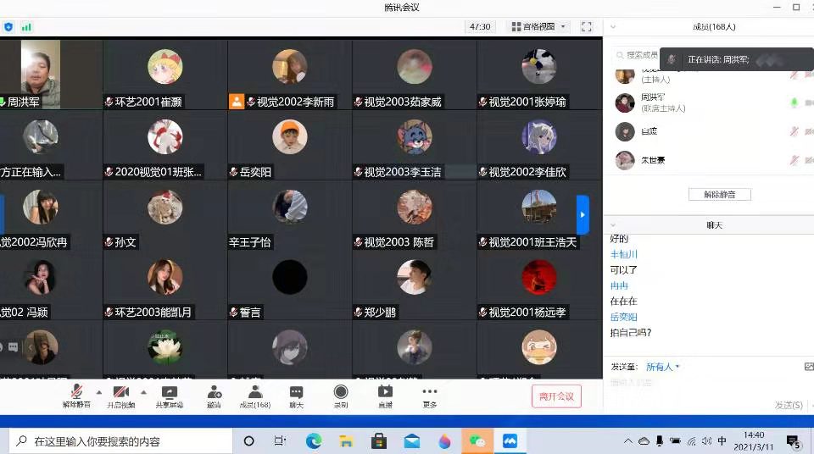Open WeChat from the Windows taskbar
The image size is (814, 454).
[x=477, y=441]
